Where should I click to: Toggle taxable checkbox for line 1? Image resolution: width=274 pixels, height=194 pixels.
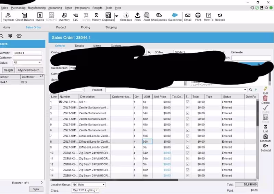click(x=188, y=102)
